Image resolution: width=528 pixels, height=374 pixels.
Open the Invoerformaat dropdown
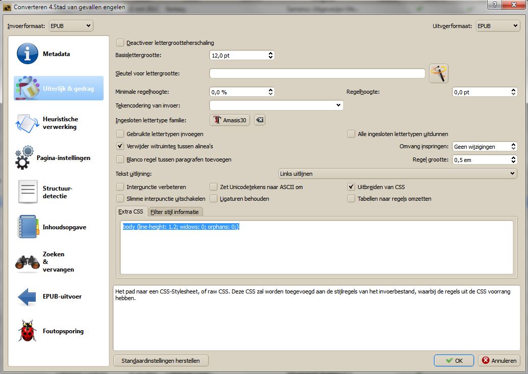[71, 26]
